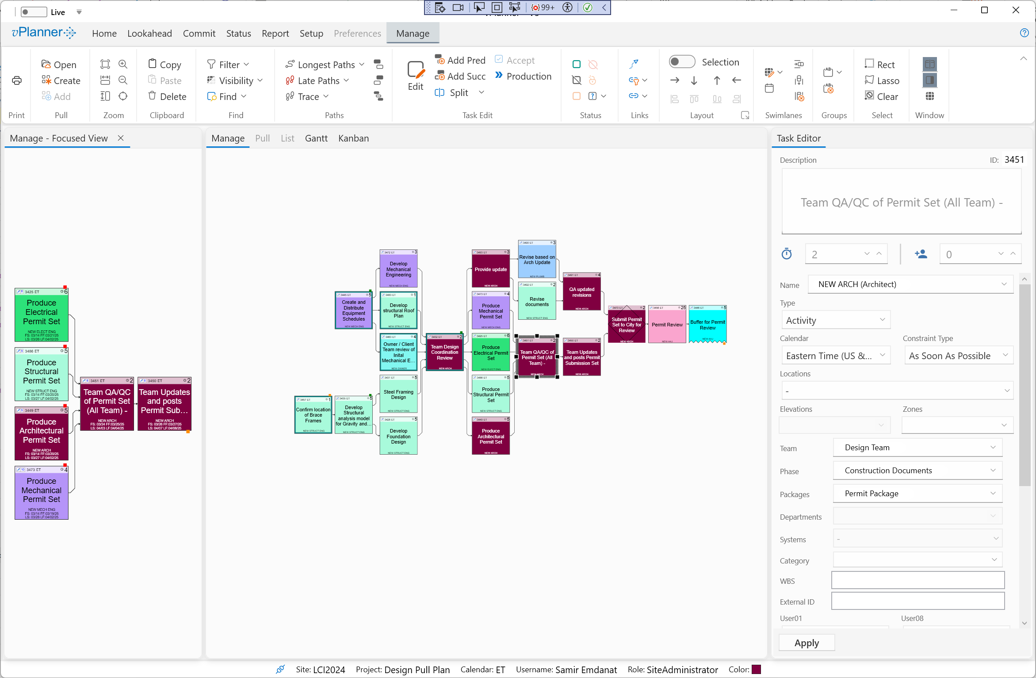Click the Production button

click(x=523, y=76)
